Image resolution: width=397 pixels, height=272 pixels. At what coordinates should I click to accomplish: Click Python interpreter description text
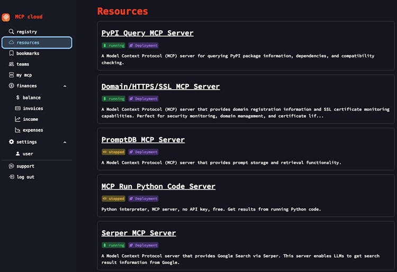tap(211, 209)
